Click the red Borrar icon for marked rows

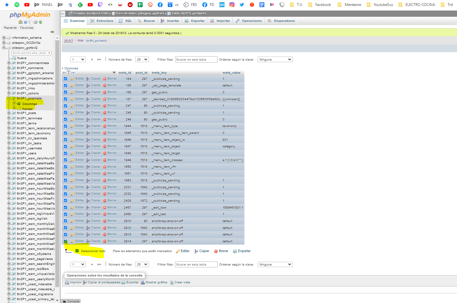[x=216, y=251]
